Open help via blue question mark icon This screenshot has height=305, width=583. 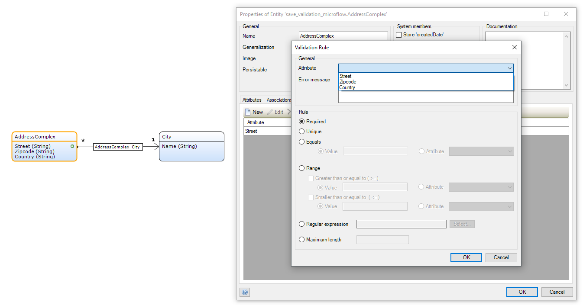pyautogui.click(x=245, y=292)
